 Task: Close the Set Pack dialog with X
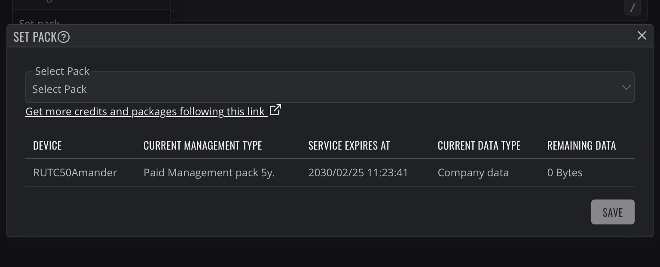642,35
